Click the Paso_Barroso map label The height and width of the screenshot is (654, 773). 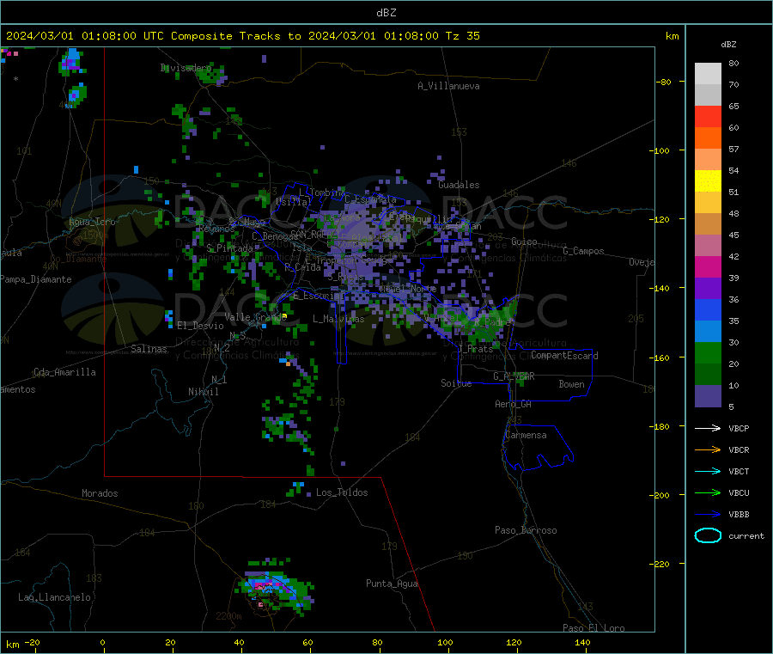click(x=526, y=530)
